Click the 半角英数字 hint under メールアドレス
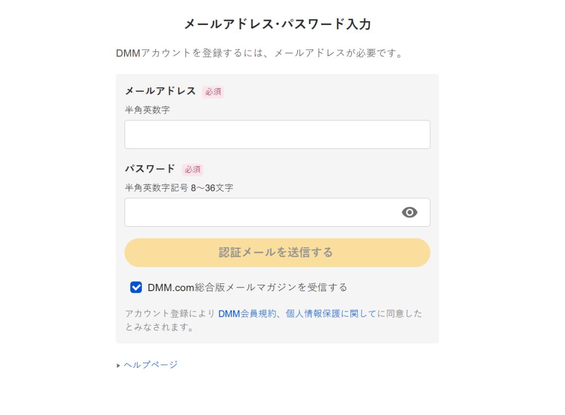Image resolution: width=565 pixels, height=415 pixels. pos(147,110)
